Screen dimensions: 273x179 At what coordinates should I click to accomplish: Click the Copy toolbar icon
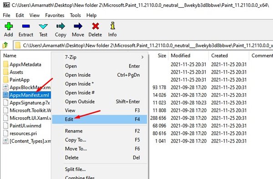(x=61, y=26)
